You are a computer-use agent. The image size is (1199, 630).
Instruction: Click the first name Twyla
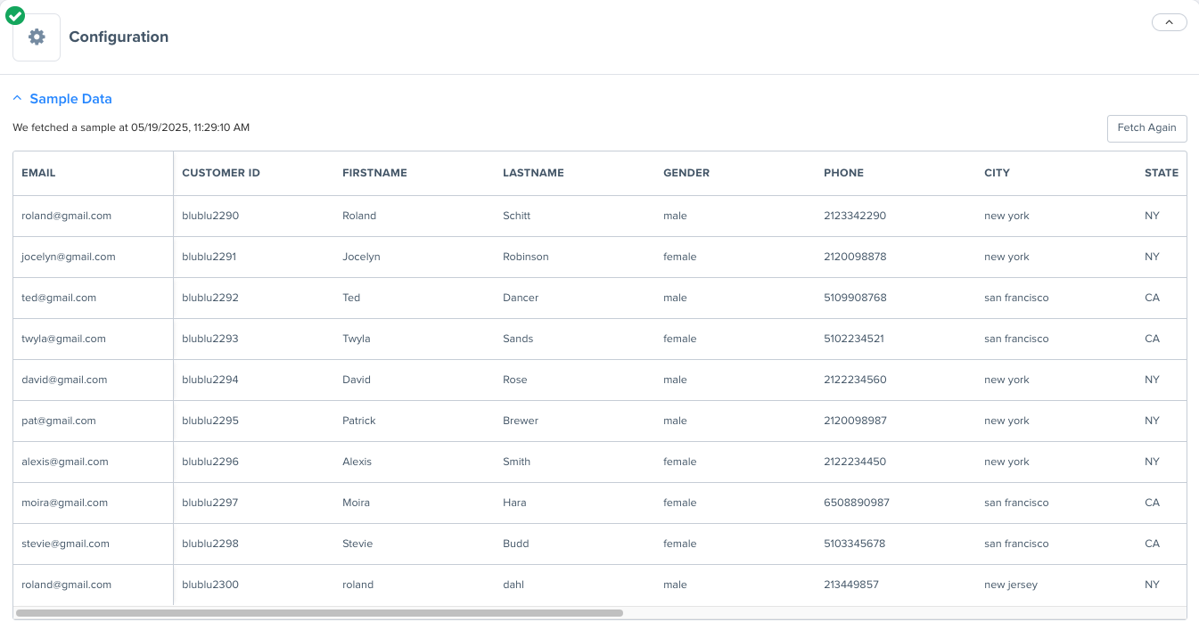[357, 339]
